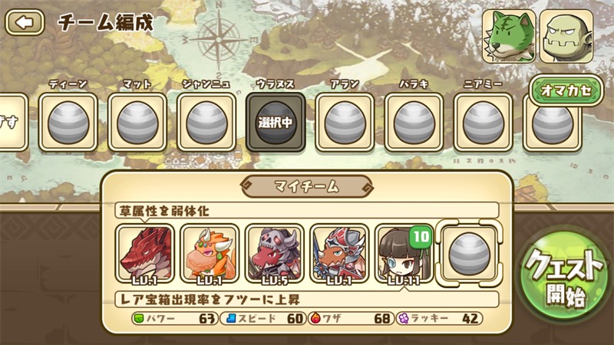Choose マット's helper egg
This screenshot has height=345, width=614.
point(137,123)
